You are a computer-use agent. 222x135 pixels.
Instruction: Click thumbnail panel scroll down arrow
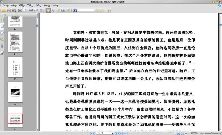click(x=37, y=130)
